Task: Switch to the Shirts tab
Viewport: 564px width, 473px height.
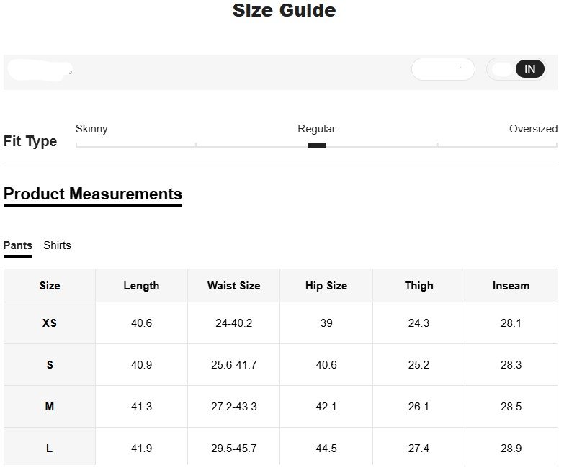Action: [x=57, y=245]
